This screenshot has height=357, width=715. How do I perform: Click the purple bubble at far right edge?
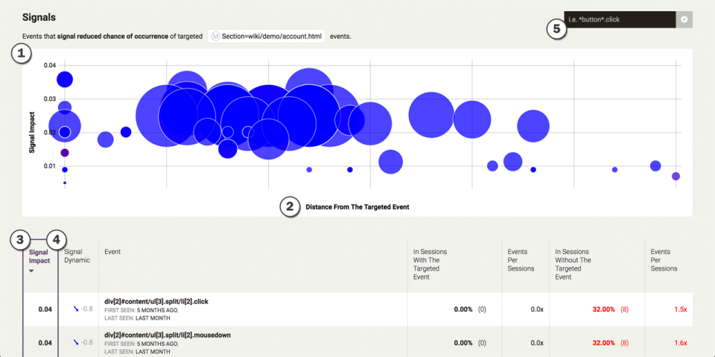pos(676,176)
